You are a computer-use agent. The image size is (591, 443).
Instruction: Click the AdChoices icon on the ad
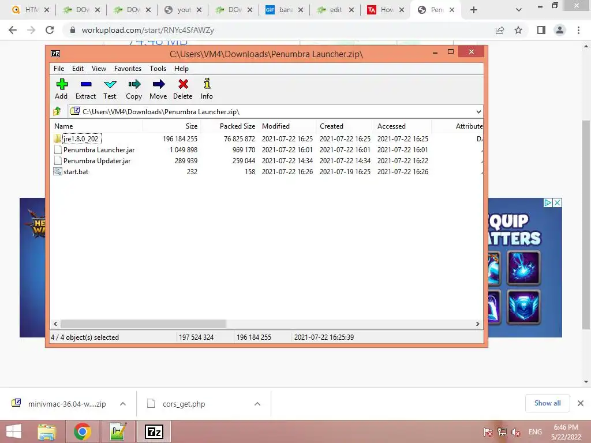[548, 202]
